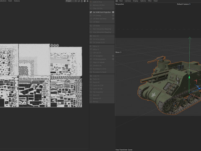Image resolution: width=201 pixels, height=151 pixels.
Task: Apply the Max UV command
Action: click(102, 36)
